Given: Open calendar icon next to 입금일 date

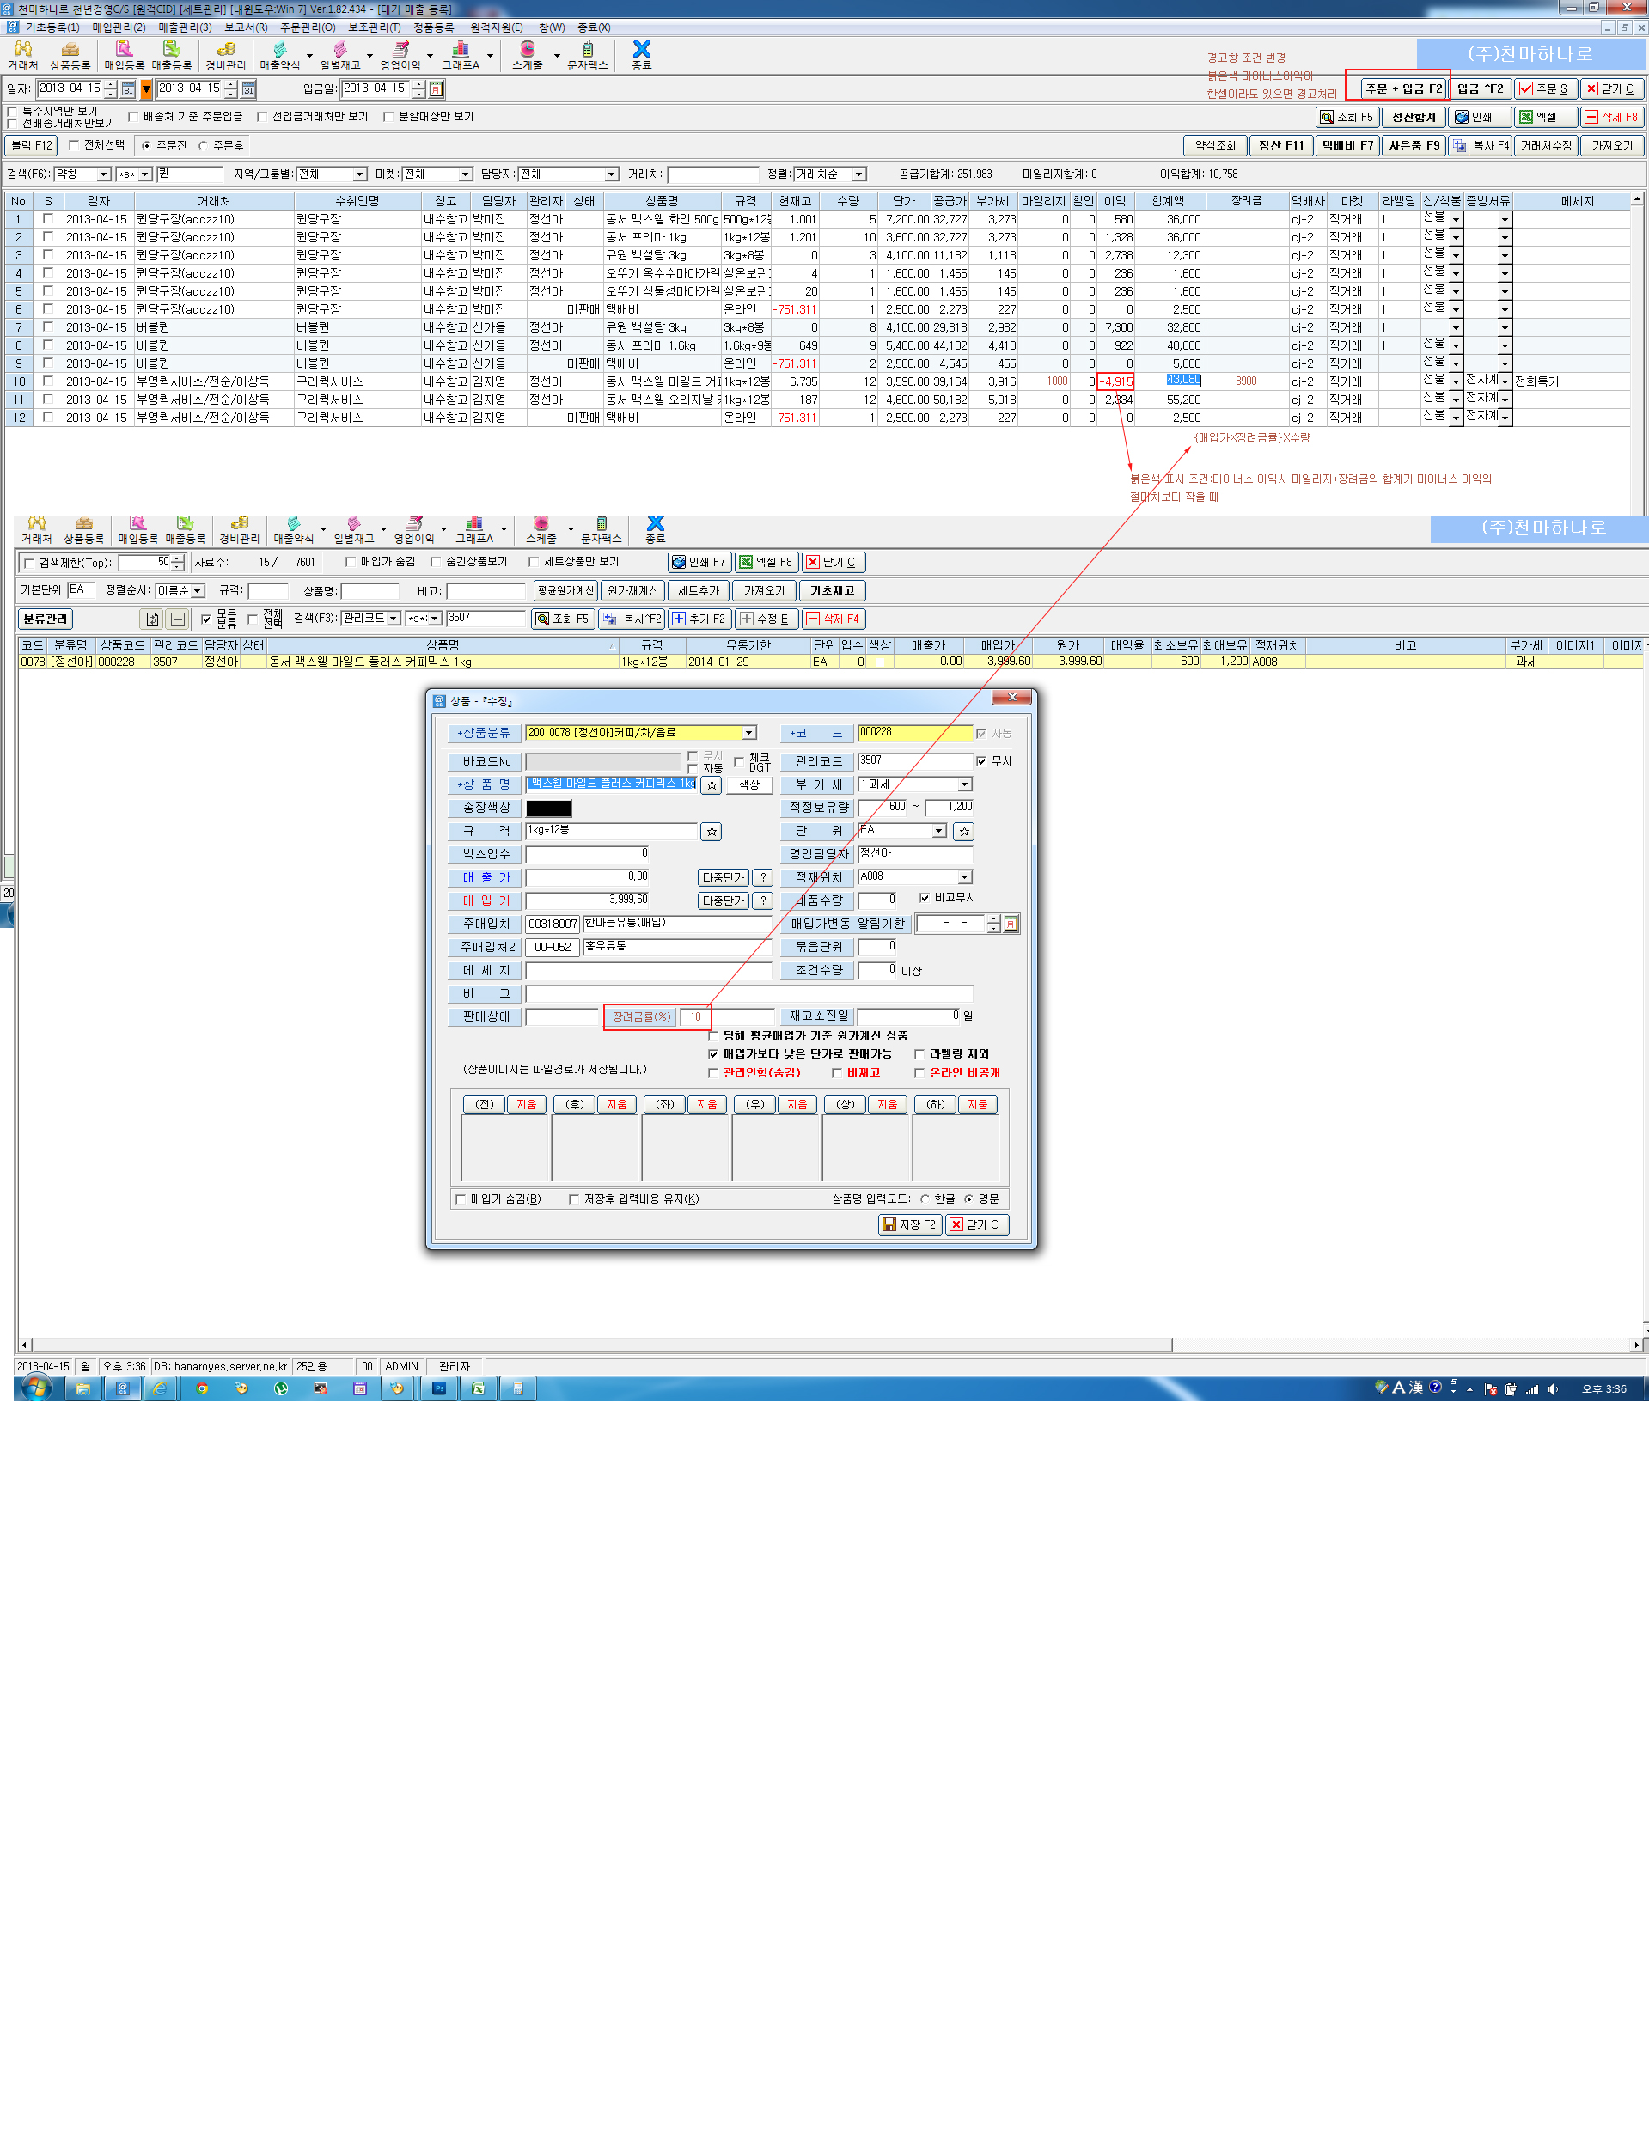Looking at the screenshot, I should pos(436,89).
